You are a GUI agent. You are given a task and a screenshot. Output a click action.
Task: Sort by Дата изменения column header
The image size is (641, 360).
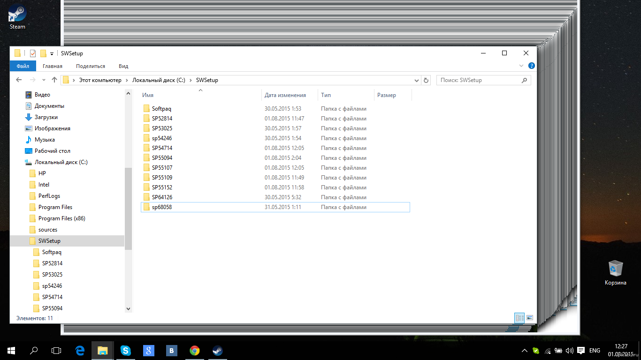pos(285,95)
